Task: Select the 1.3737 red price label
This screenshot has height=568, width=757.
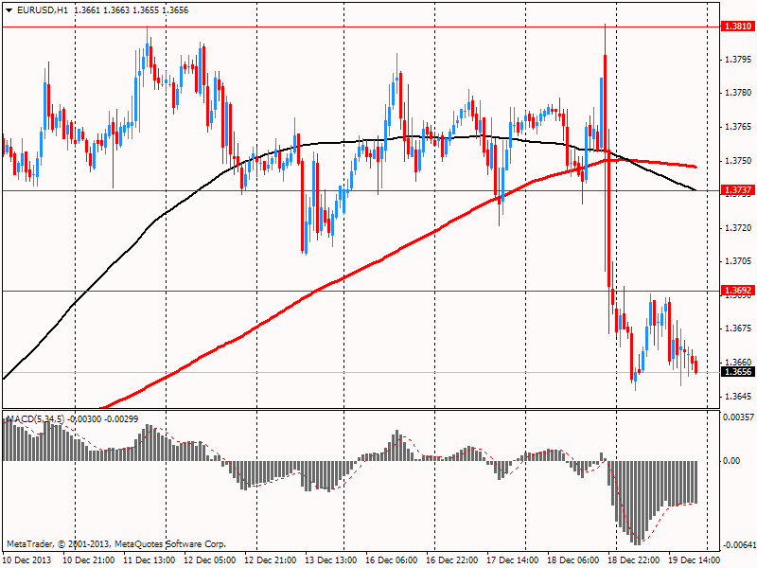Action: [737, 190]
